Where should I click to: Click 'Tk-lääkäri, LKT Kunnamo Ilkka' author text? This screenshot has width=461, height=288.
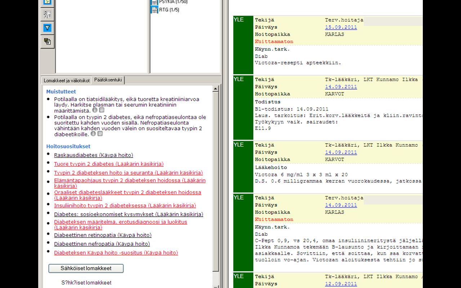coord(371,80)
